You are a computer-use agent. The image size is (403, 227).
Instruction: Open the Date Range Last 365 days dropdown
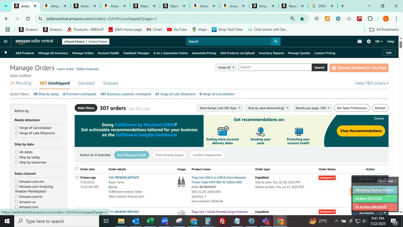pyautogui.click(x=220, y=108)
